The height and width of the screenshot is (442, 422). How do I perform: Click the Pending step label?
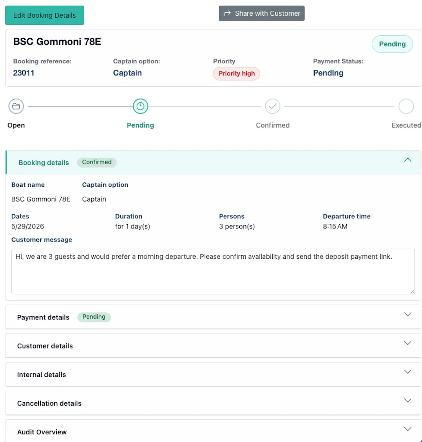pos(140,125)
